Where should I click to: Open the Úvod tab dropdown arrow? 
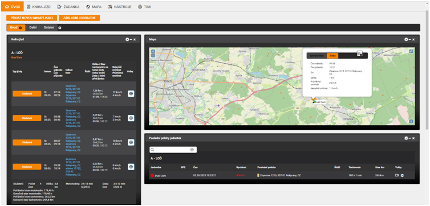point(21,28)
